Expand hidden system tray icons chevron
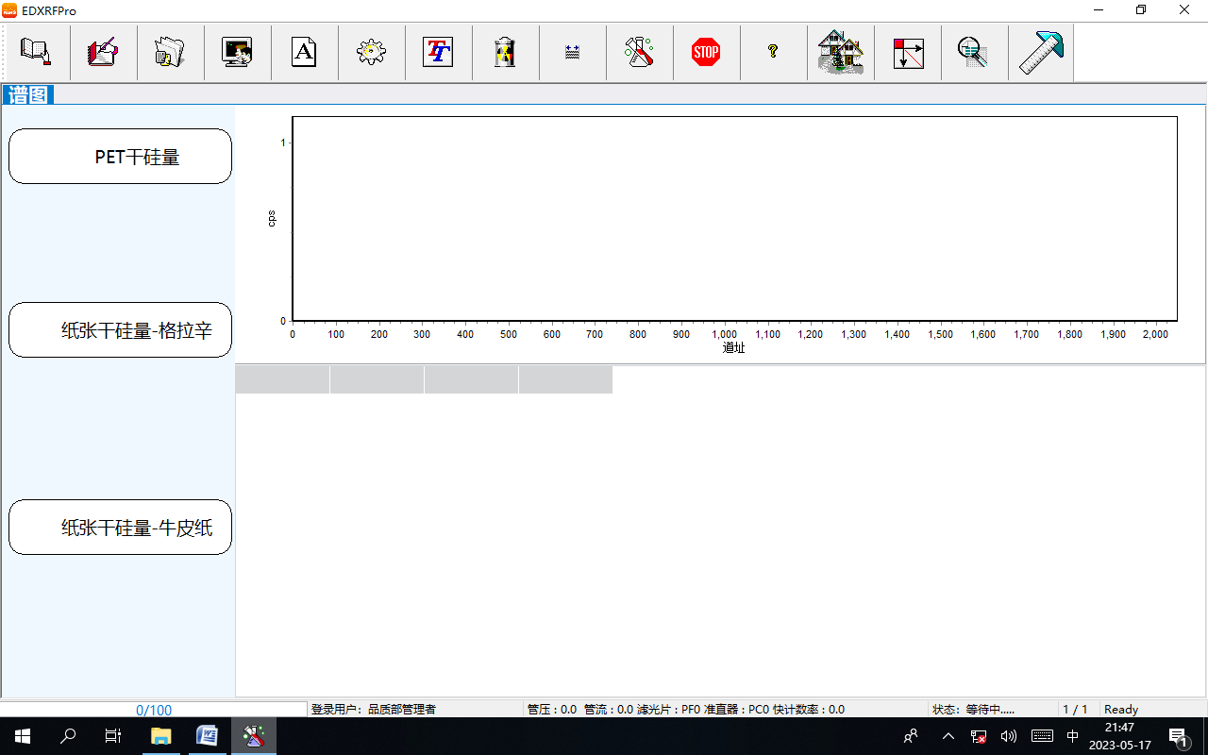This screenshot has height=755, width=1208. pyautogui.click(x=948, y=736)
